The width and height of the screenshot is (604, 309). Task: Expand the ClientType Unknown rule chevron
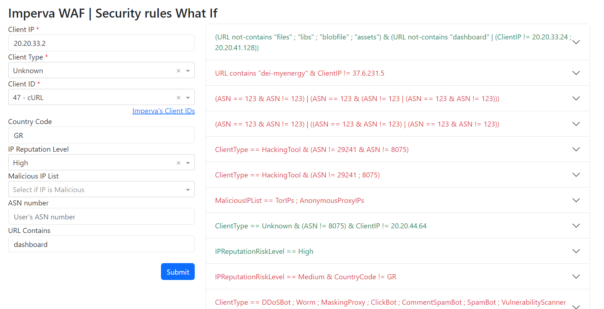576,225
